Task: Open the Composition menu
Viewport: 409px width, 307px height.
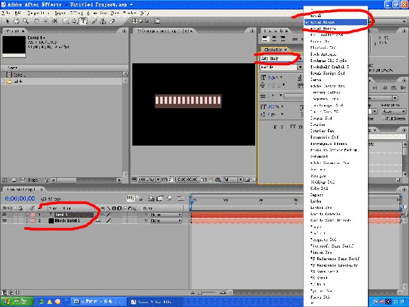Action: tap(39, 13)
